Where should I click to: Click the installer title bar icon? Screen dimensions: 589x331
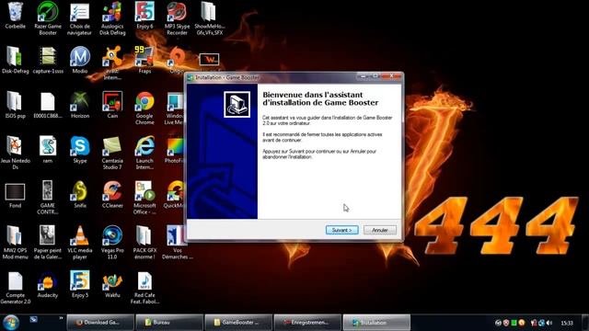click(191, 77)
